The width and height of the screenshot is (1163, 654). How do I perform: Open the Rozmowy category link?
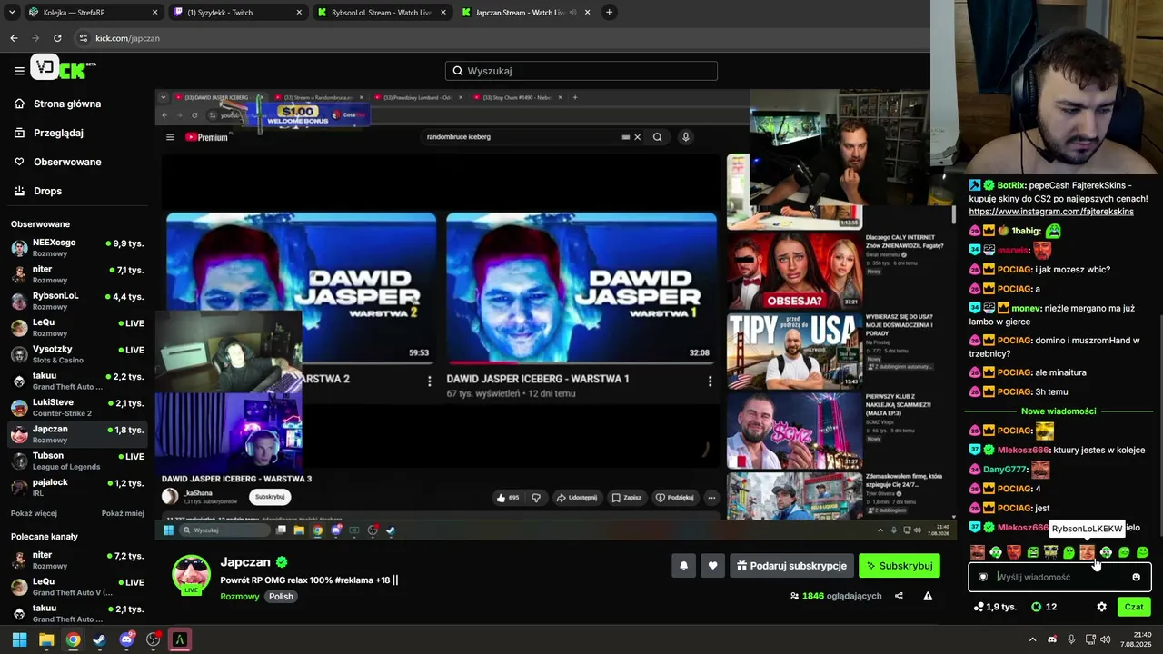(239, 597)
